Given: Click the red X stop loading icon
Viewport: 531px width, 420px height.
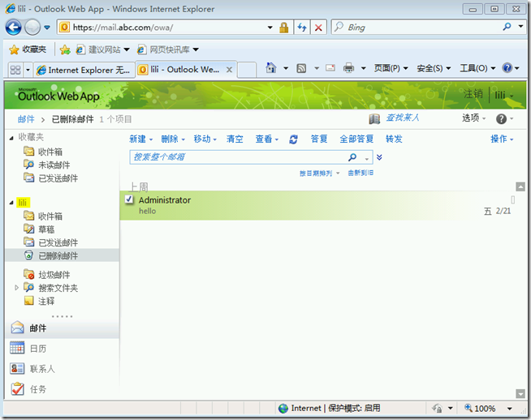Looking at the screenshot, I should click(318, 28).
